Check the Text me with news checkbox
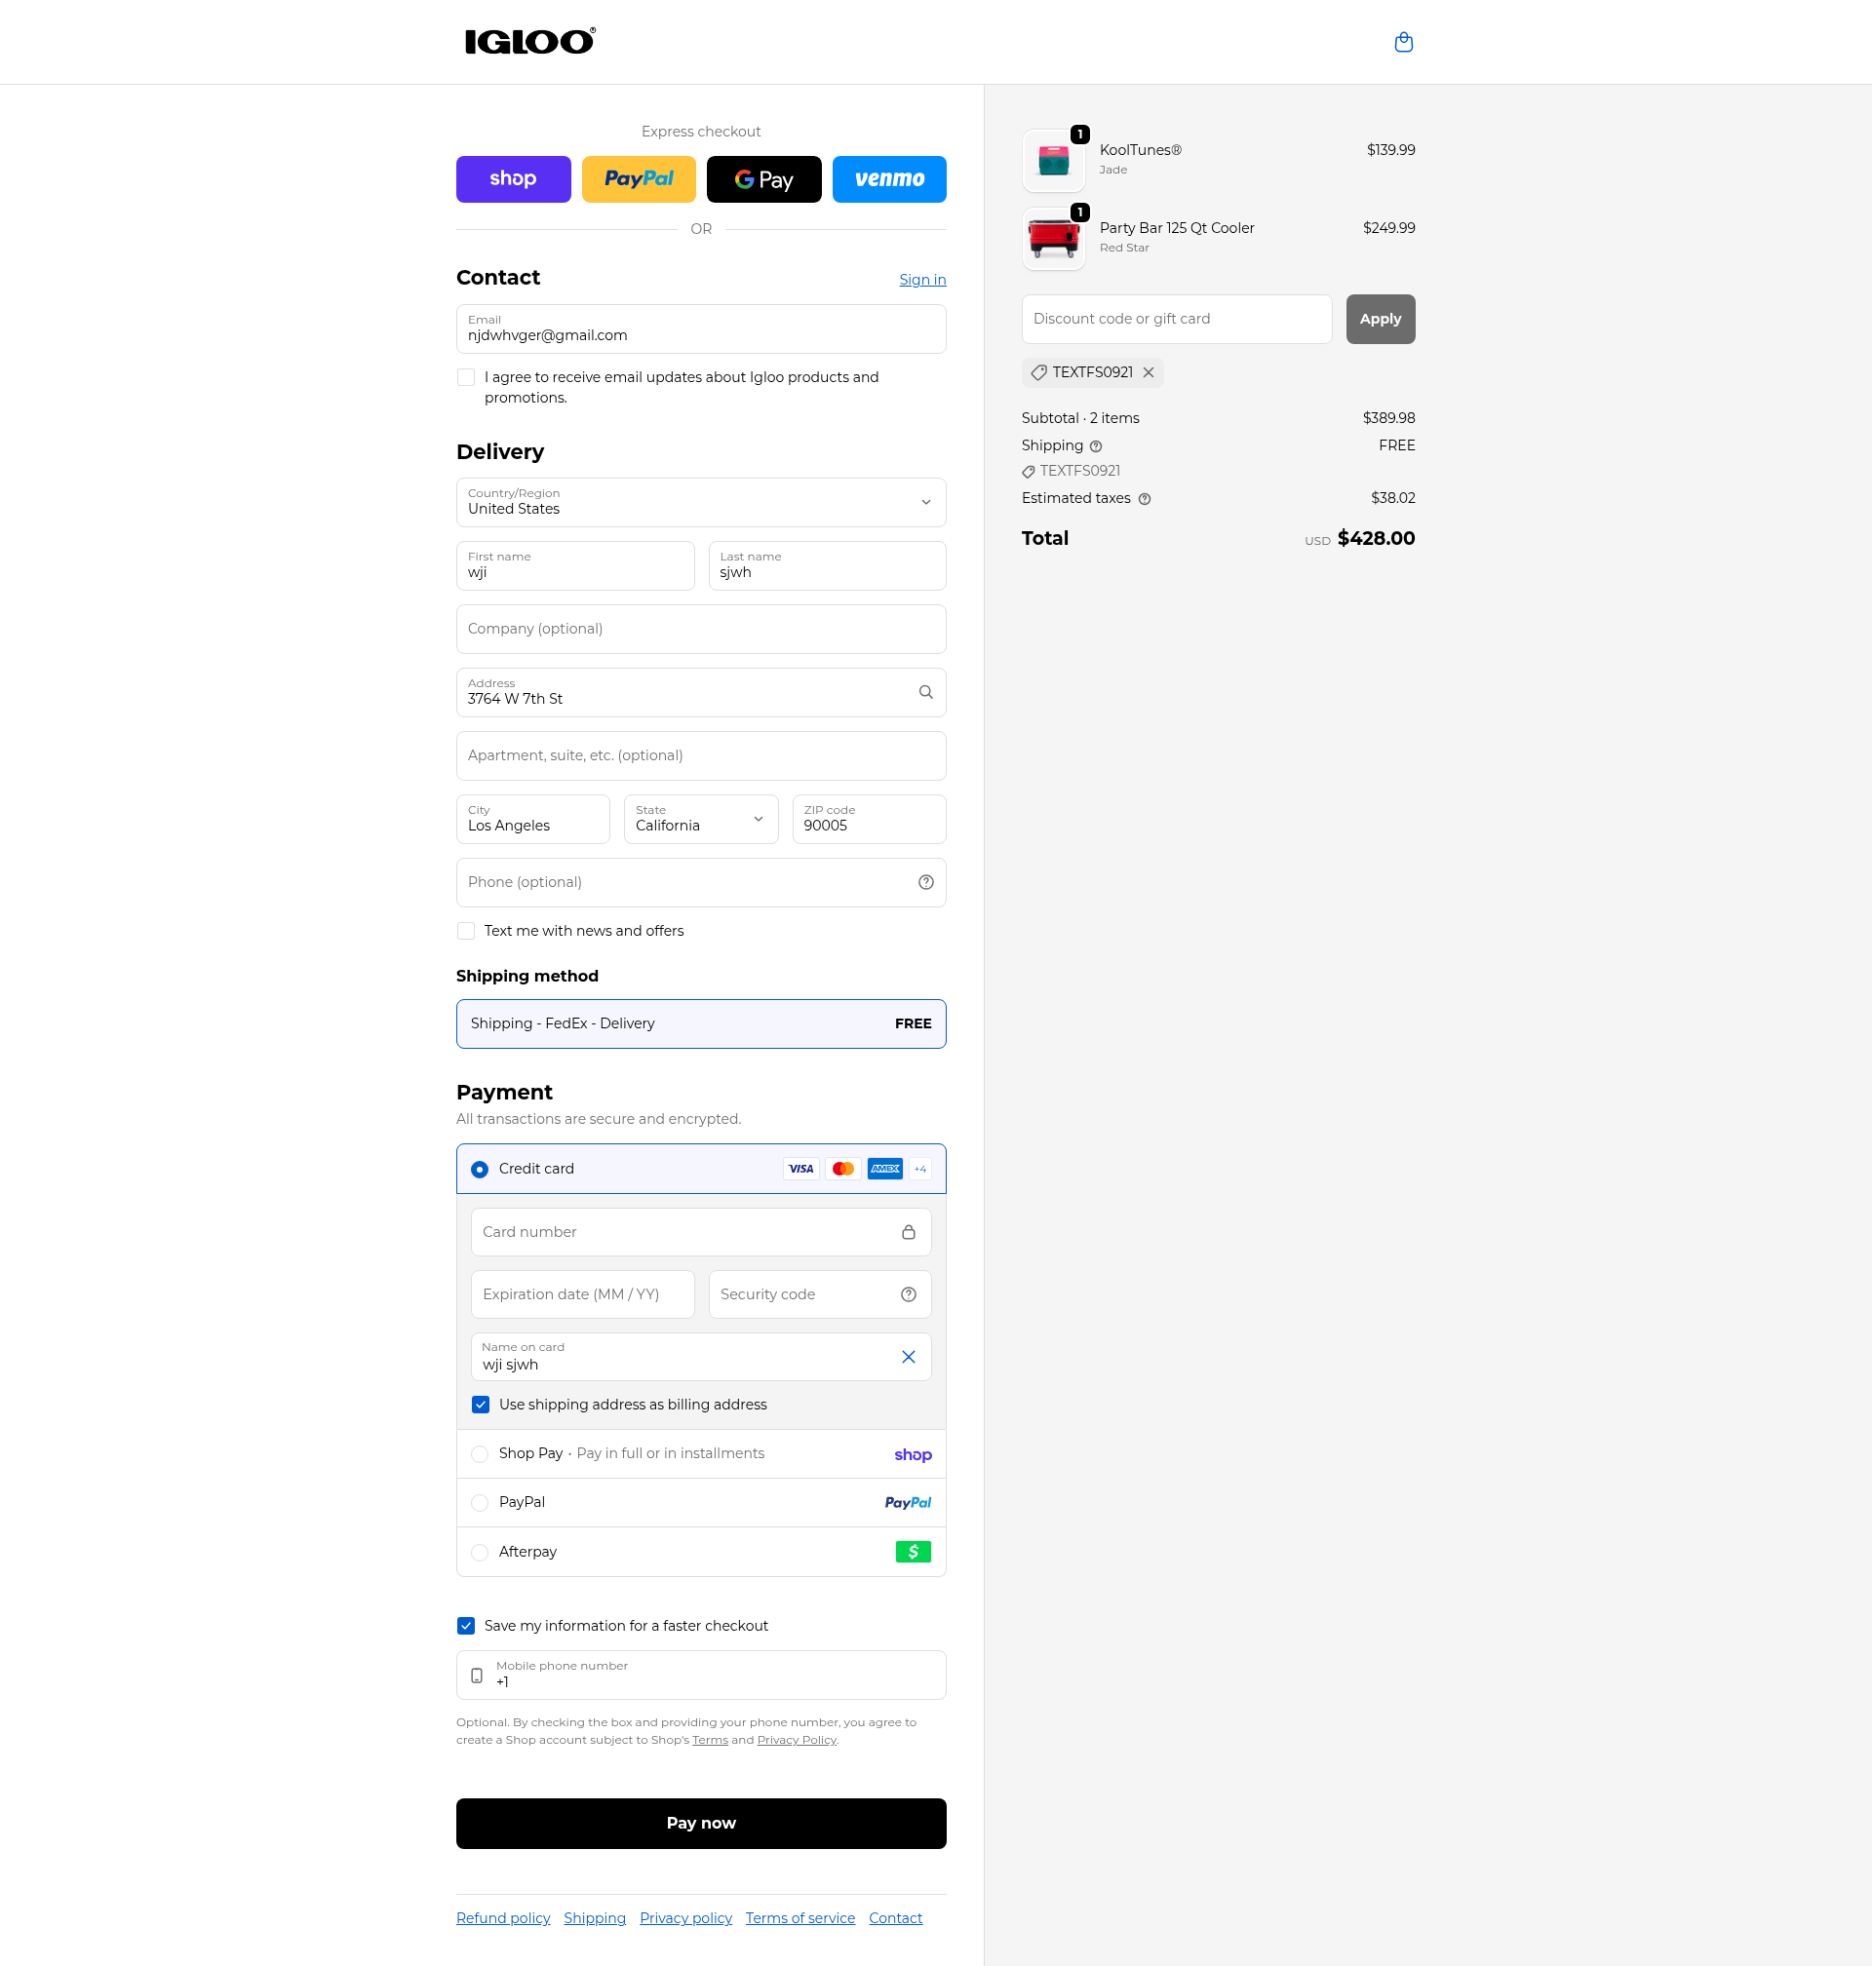The width and height of the screenshot is (1872, 1966). (465, 930)
